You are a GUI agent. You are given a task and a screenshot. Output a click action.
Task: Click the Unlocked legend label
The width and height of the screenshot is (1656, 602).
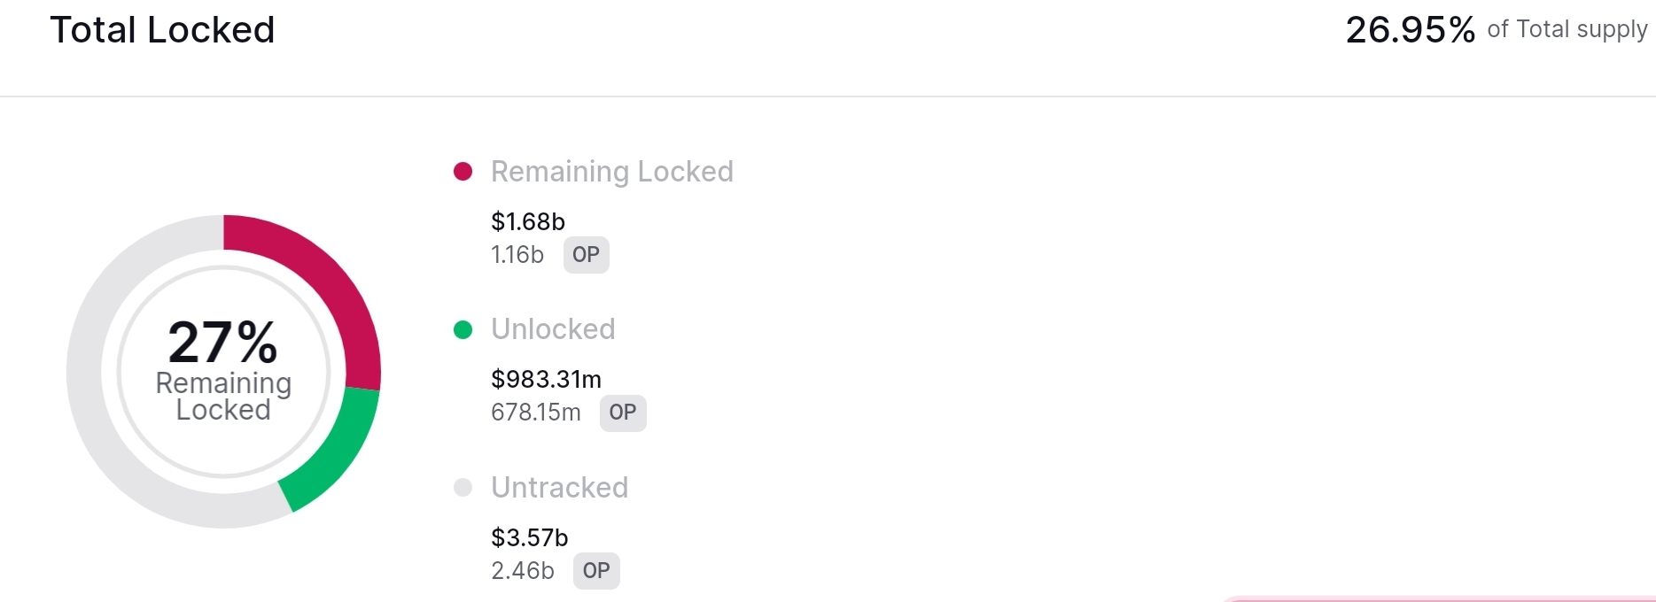(x=553, y=329)
